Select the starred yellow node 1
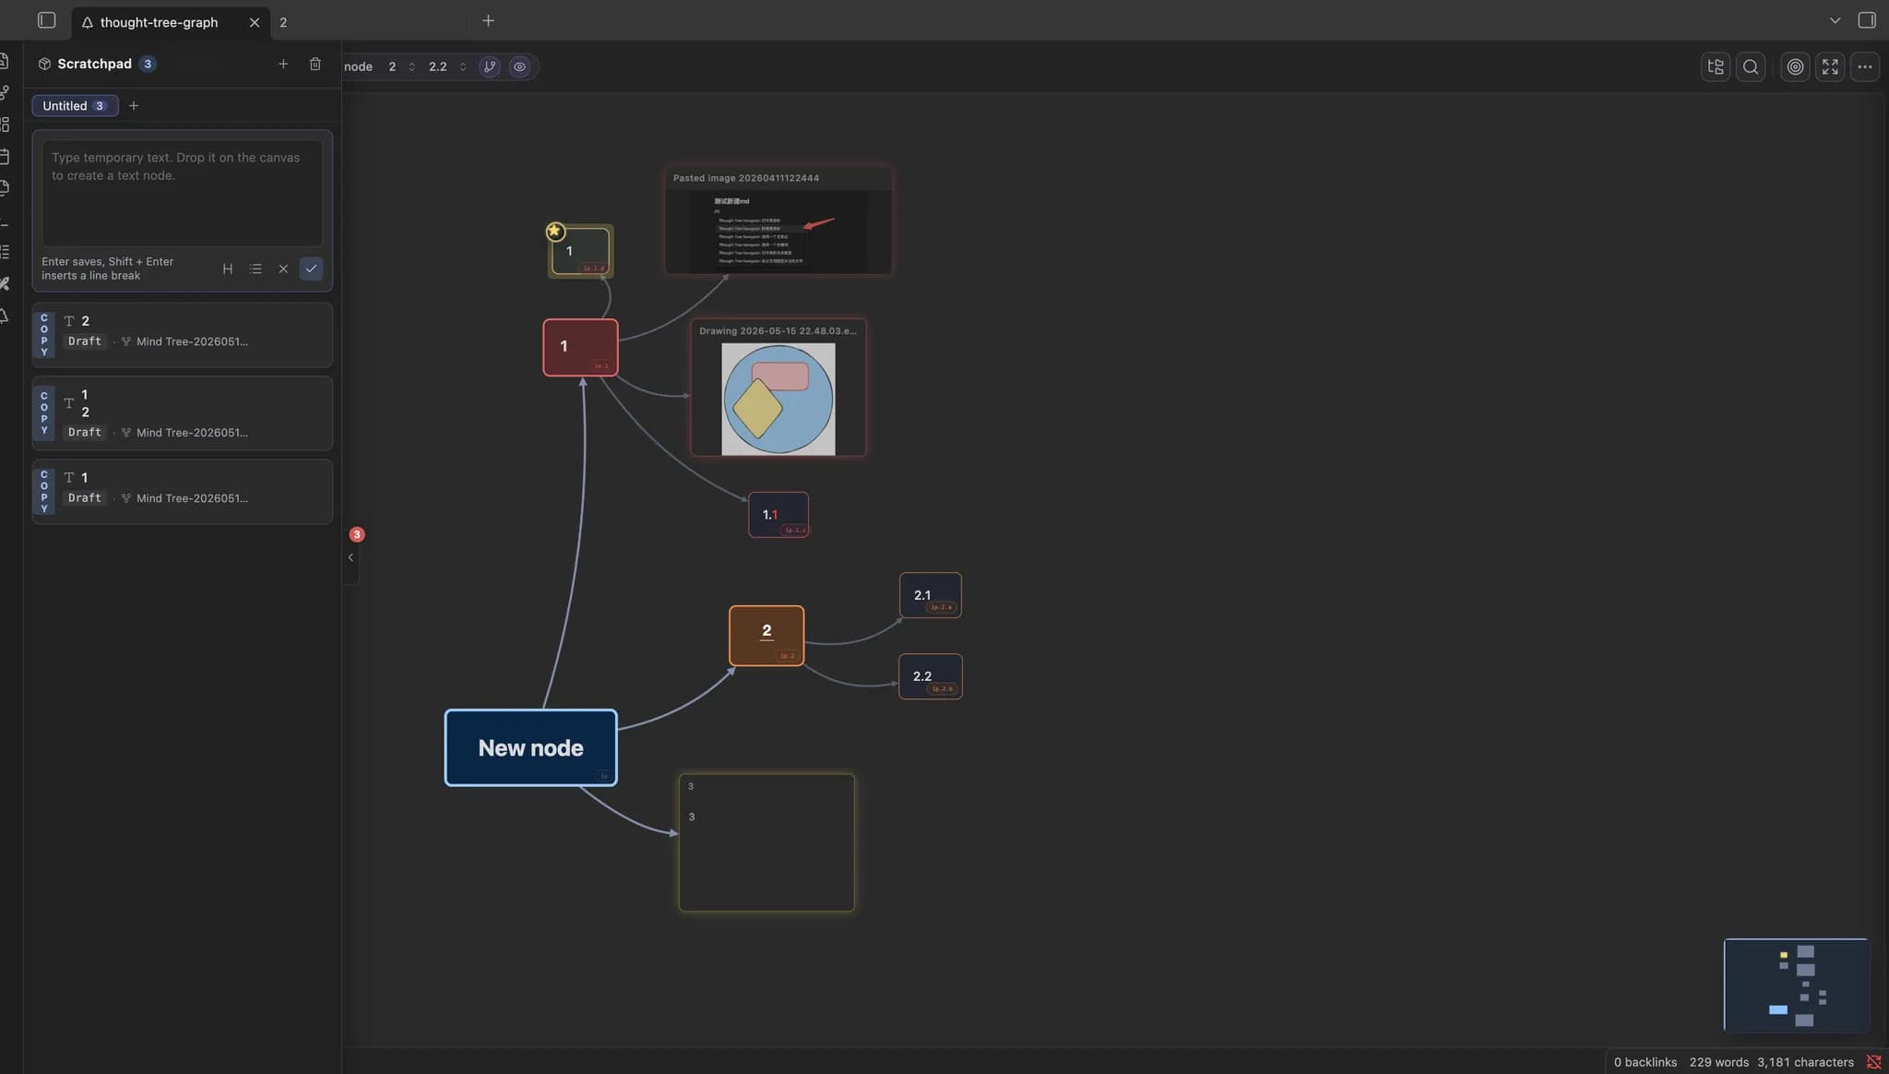This screenshot has height=1074, width=1889. click(x=581, y=251)
